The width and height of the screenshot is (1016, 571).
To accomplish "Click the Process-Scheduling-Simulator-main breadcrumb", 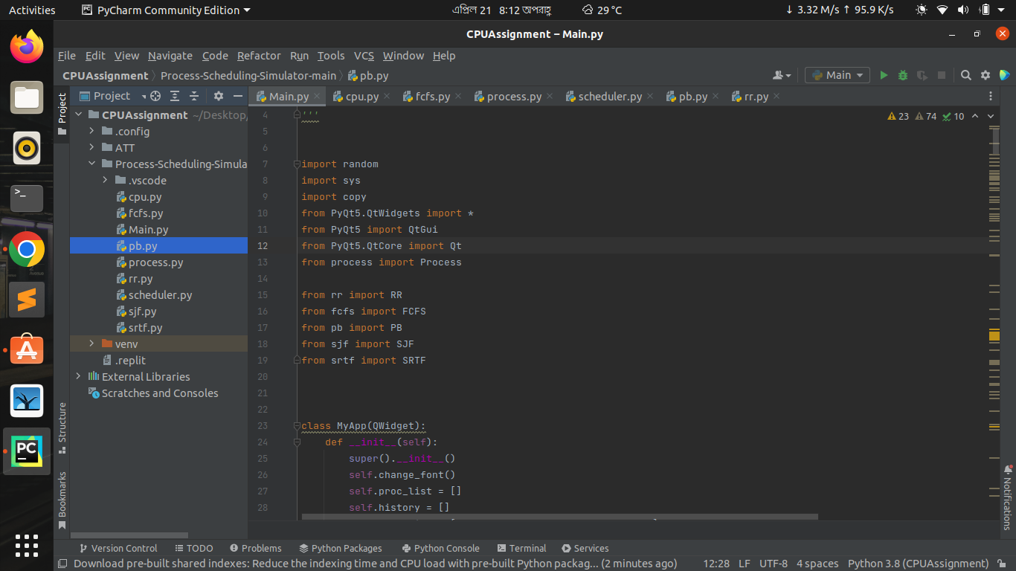I will [248, 76].
